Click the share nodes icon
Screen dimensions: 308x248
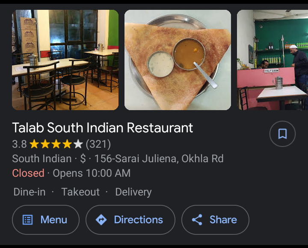(x=197, y=219)
